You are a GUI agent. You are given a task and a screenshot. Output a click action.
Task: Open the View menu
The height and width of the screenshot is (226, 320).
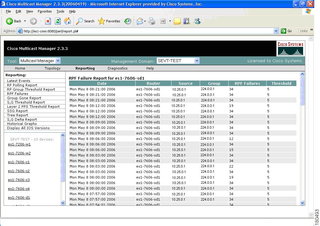click(x=29, y=11)
